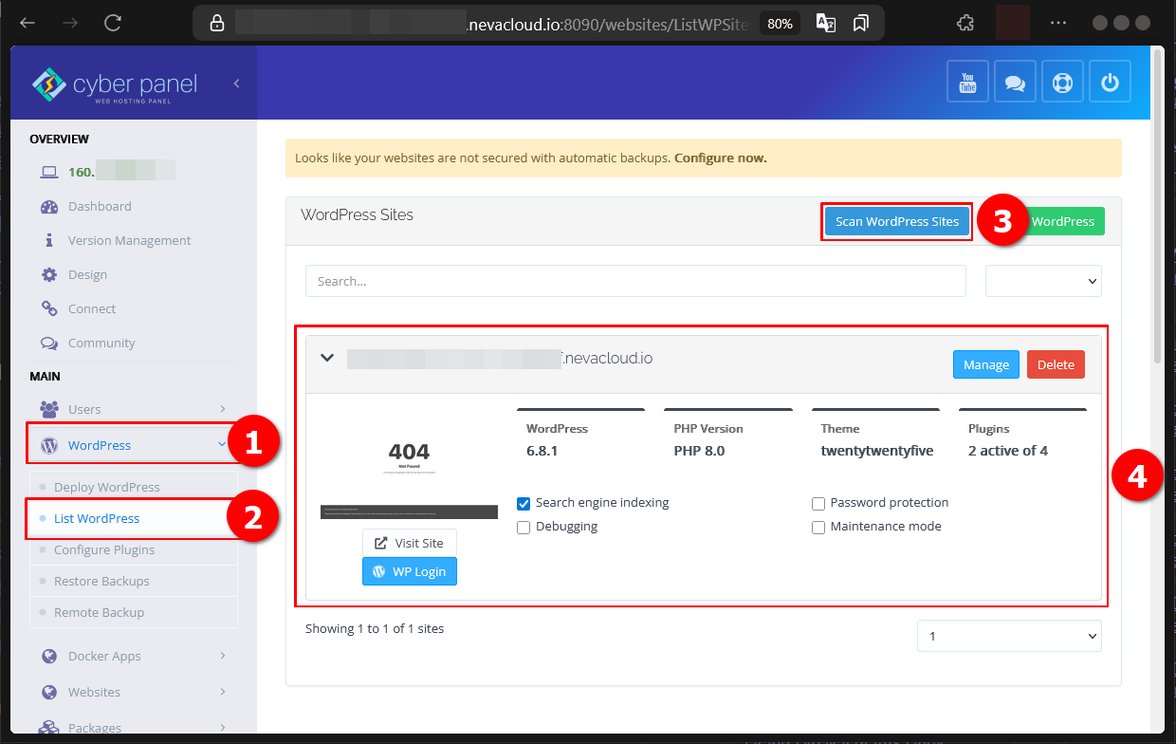Open the page number dropdown

point(1009,636)
